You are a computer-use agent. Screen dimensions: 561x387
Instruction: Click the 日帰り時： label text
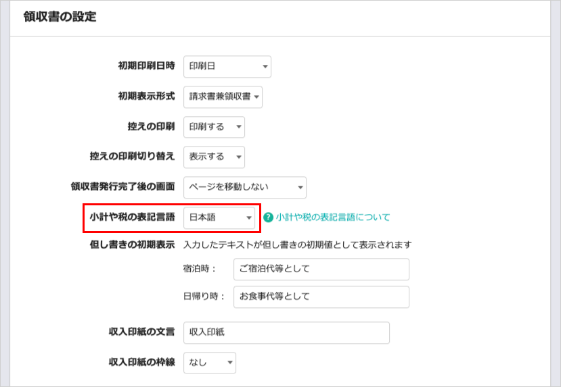204,296
